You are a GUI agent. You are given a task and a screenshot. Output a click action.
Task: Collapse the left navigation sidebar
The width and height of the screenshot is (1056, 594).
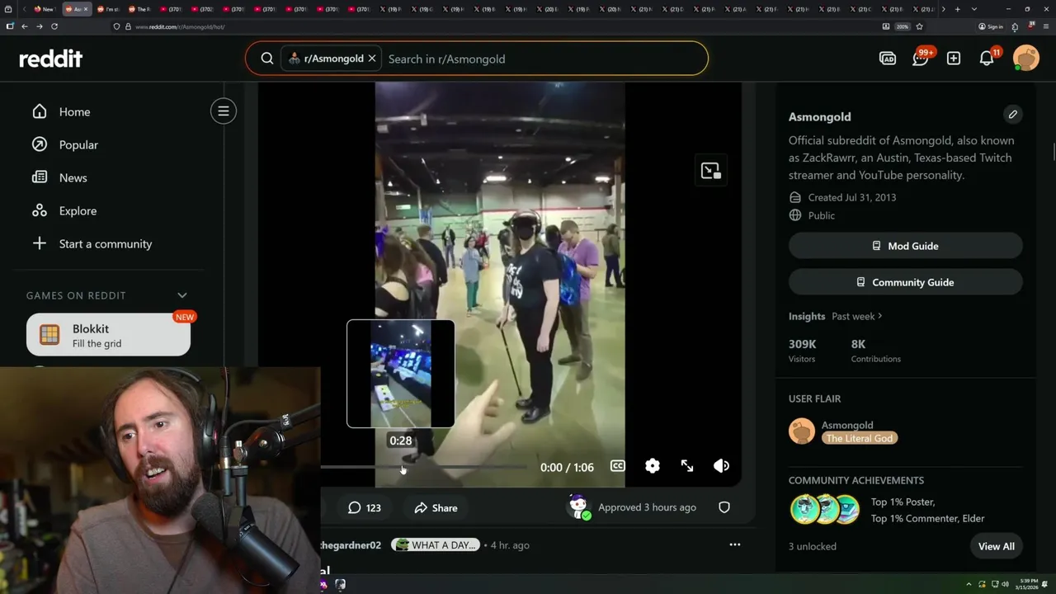[224, 111]
